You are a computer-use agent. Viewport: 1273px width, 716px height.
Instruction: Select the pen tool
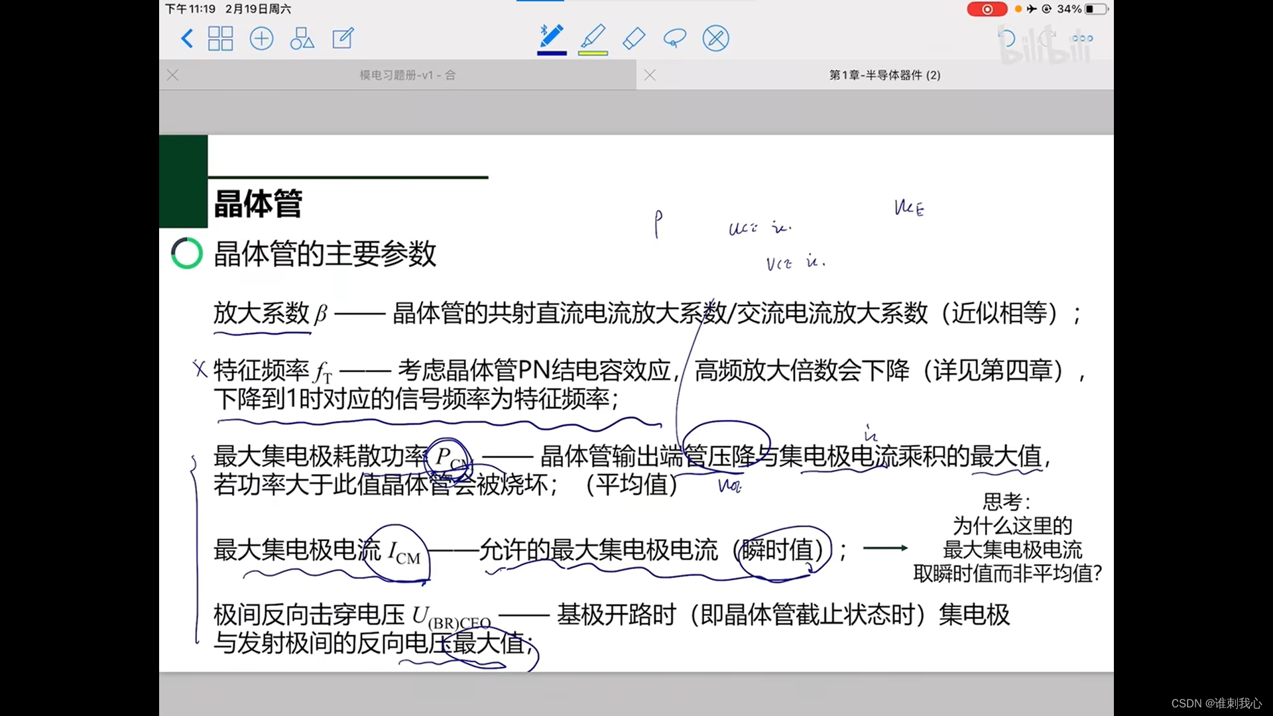(x=552, y=36)
